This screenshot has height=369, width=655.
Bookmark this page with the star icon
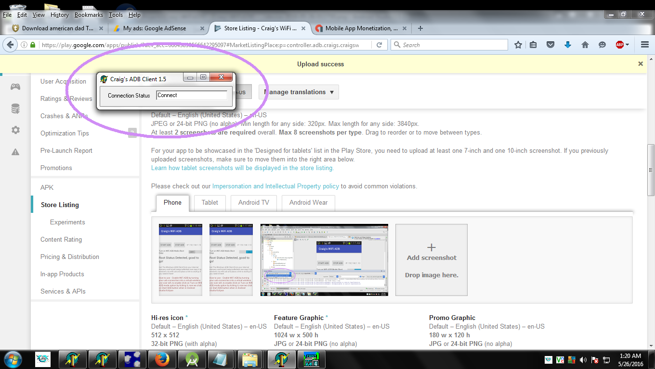518,45
